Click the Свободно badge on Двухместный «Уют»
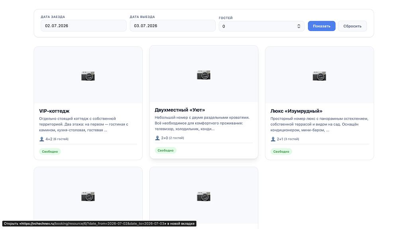Image resolution: width=408 pixels, height=229 pixels. coord(165,150)
